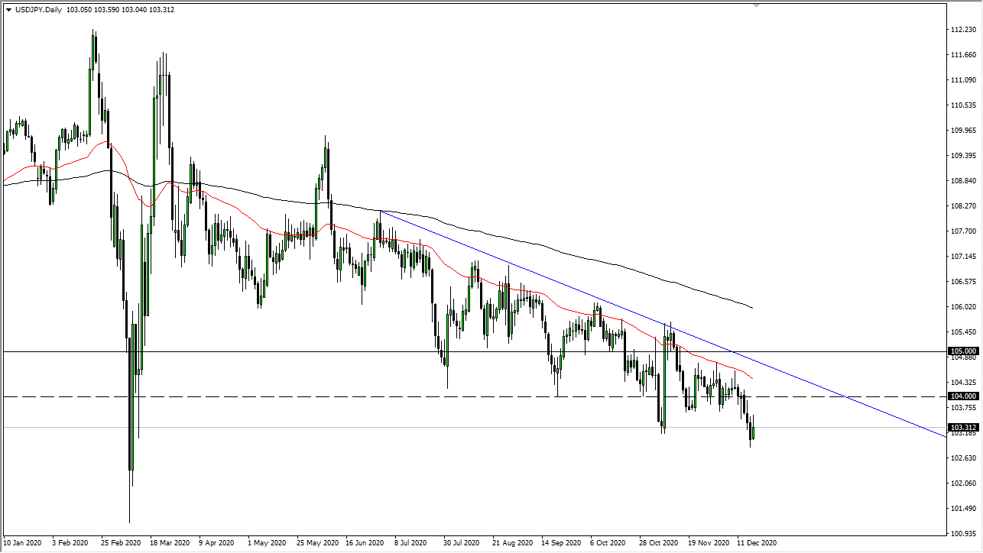Open the USDJPY symbol dropdown arrow
This screenshot has width=983, height=553.
coord(8,10)
